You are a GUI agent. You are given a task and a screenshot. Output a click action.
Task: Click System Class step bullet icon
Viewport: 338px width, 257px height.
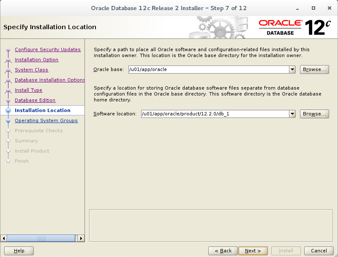pos(8,70)
